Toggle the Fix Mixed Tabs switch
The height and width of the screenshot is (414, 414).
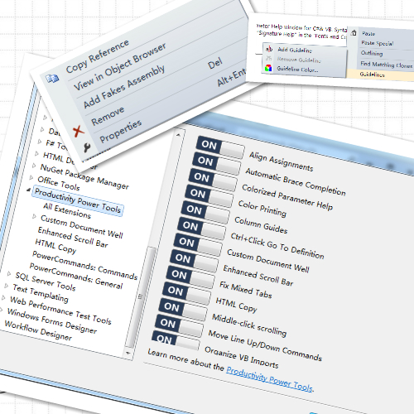191,277
